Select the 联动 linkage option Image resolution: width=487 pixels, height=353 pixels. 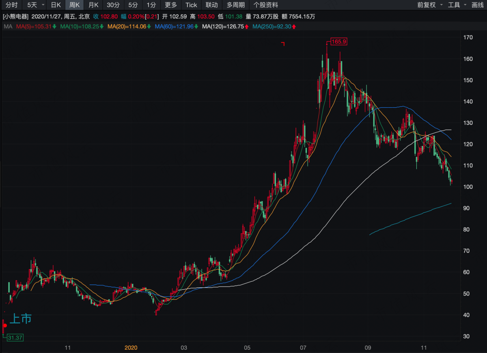(x=211, y=5)
